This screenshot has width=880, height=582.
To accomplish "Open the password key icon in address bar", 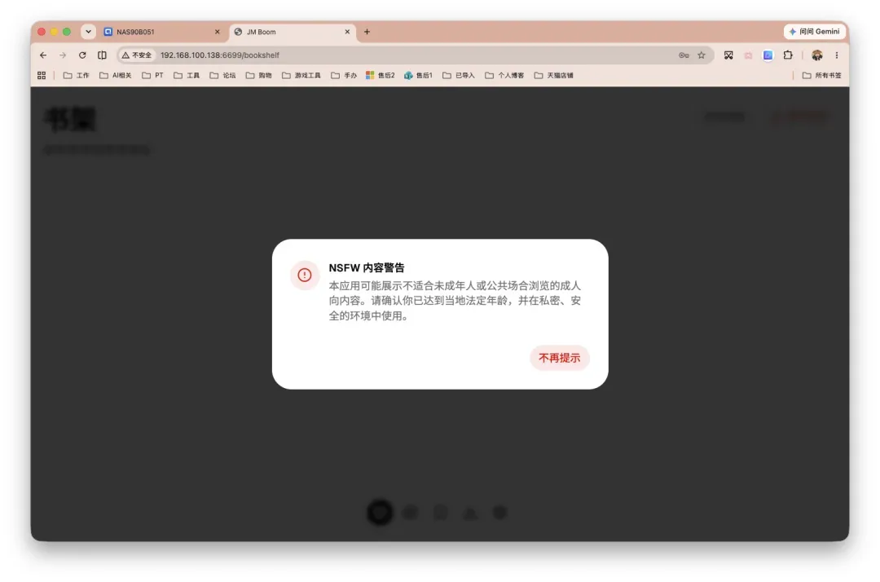I will click(x=684, y=55).
